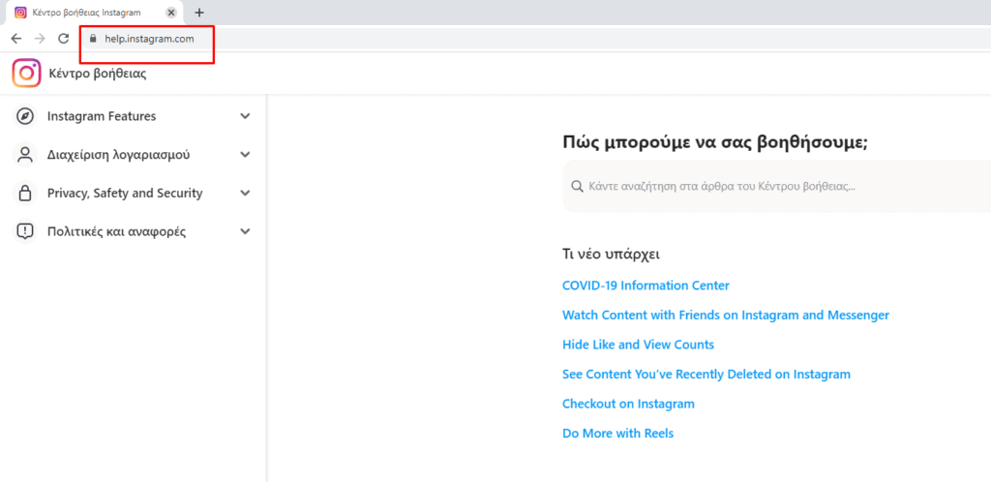This screenshot has width=991, height=482.
Task: Click the Instagram logo in the header
Action: [x=26, y=74]
